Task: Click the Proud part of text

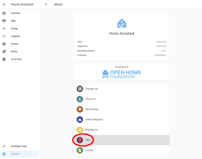Action: (122, 67)
